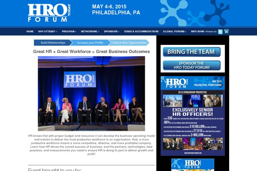This screenshot has height=171, width=257.
Task: Open the Twitter follow icon
Action: pos(220,32)
